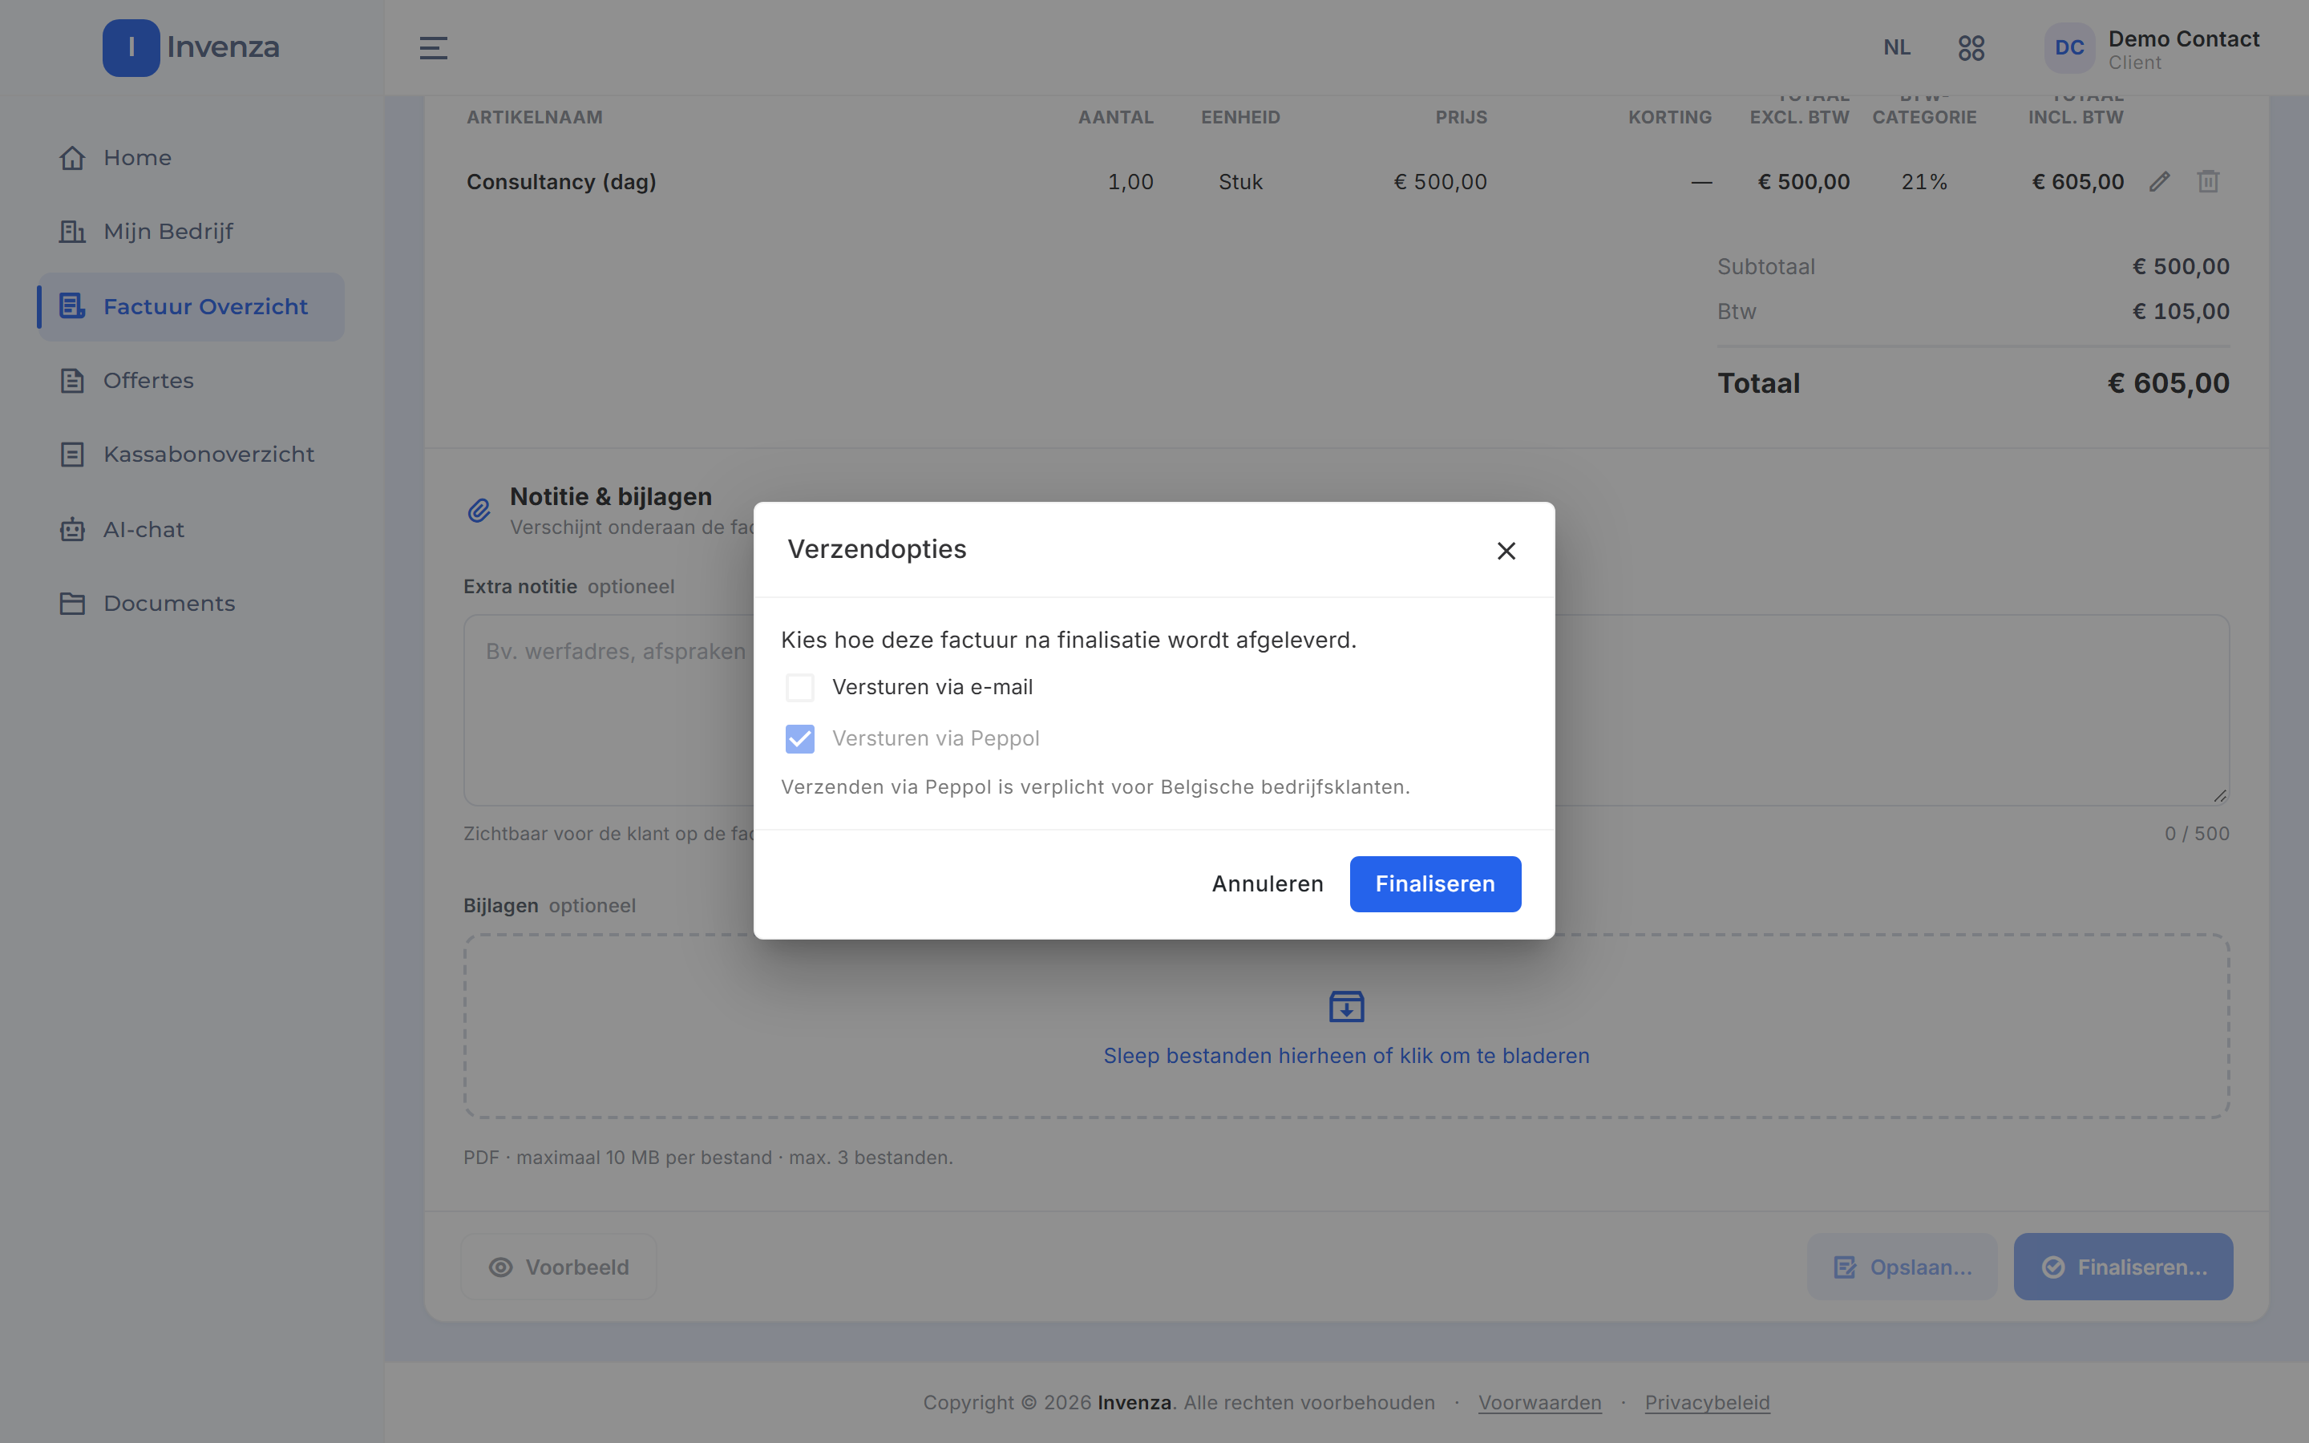Click the Invenza logo icon
The image size is (2309, 1443).
[x=131, y=48]
